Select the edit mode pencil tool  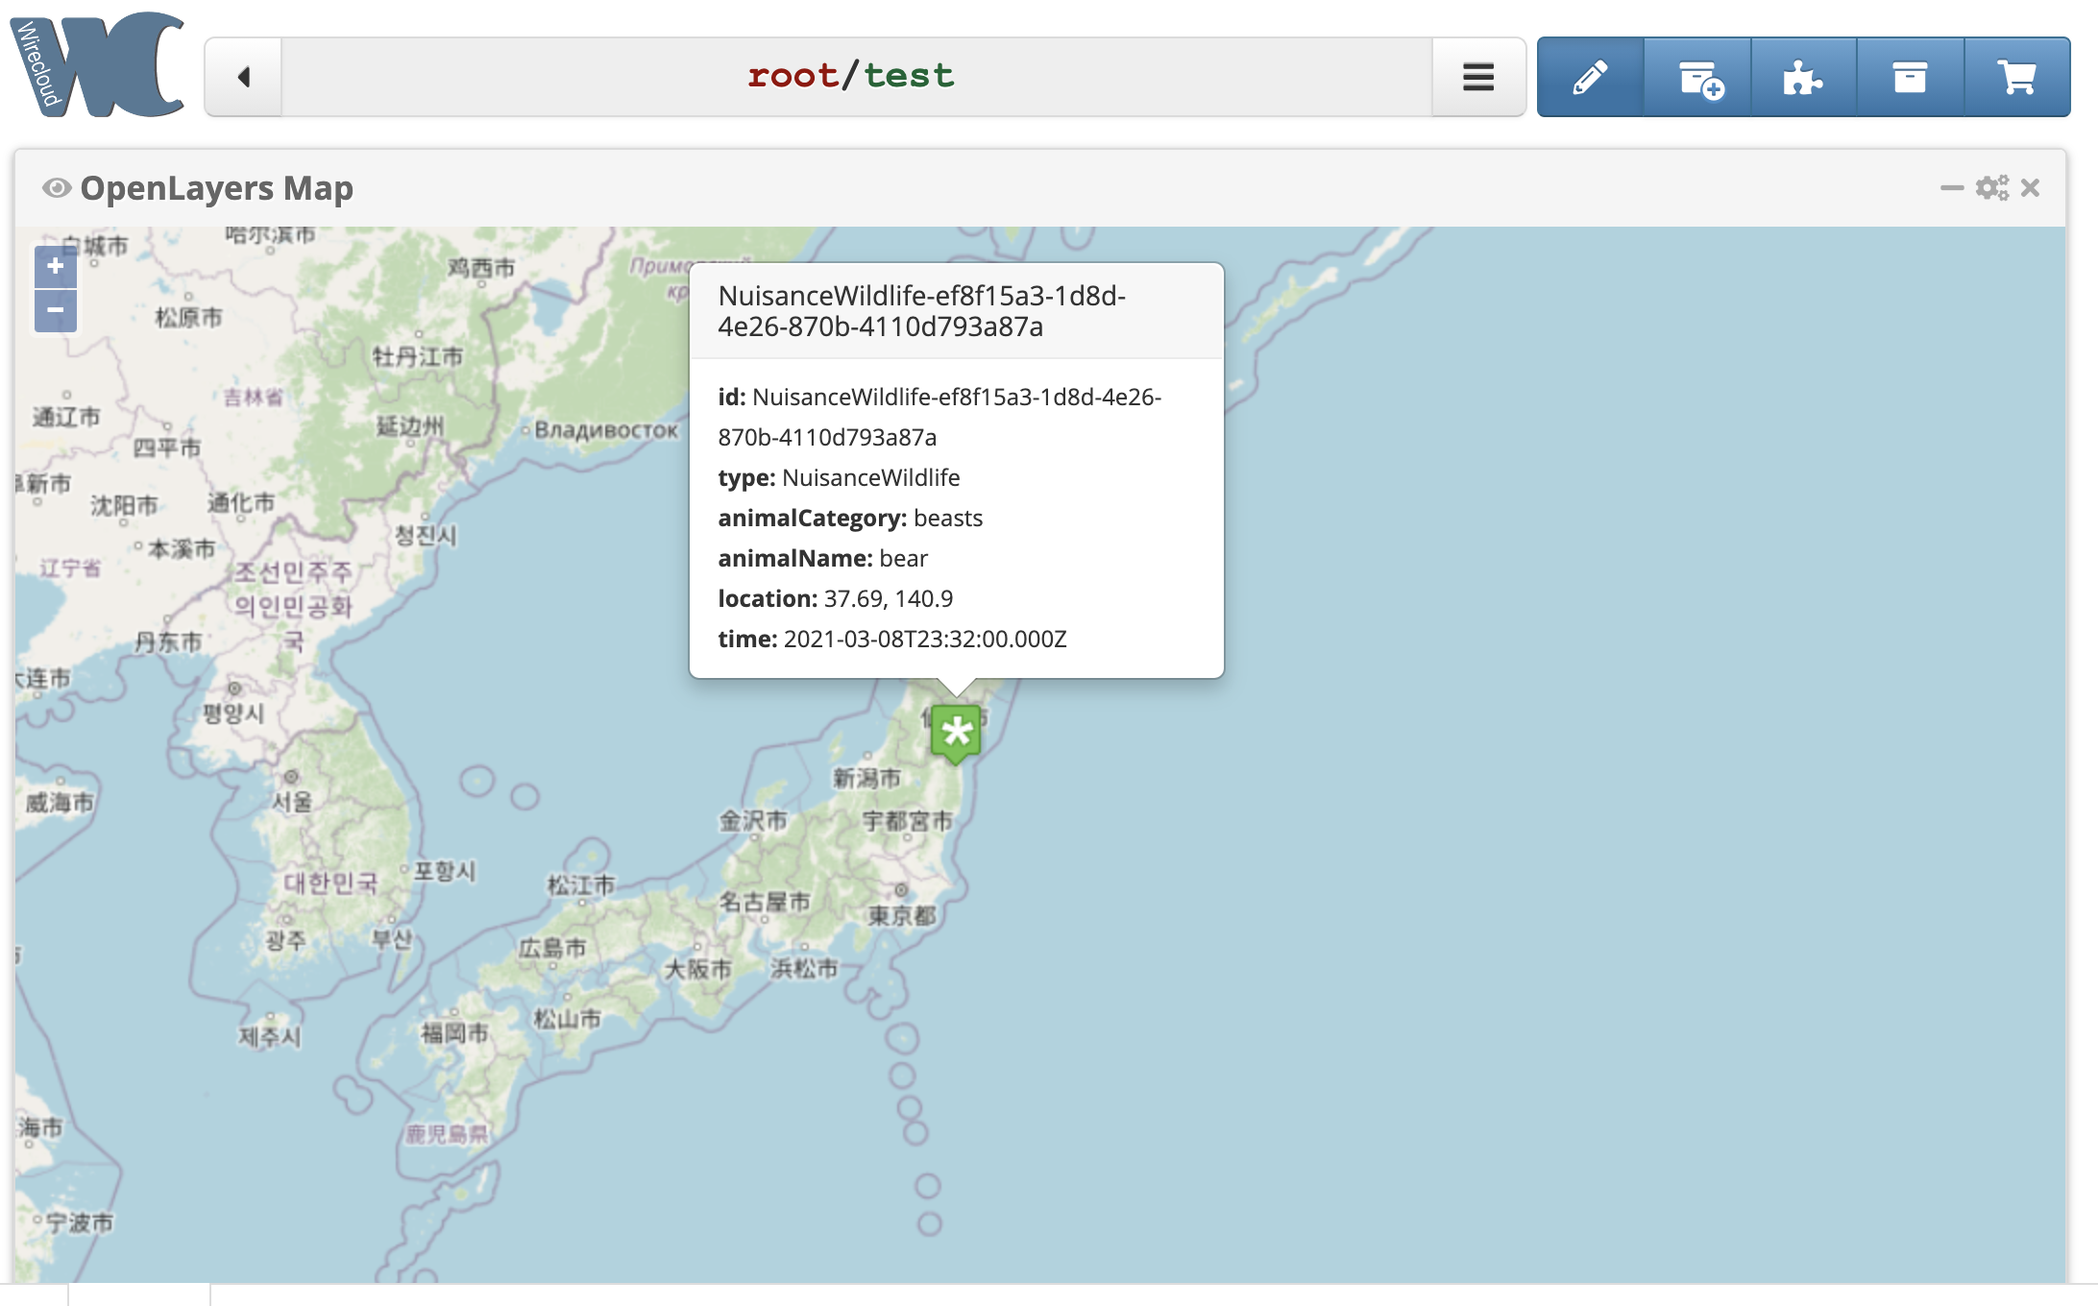pos(1590,77)
